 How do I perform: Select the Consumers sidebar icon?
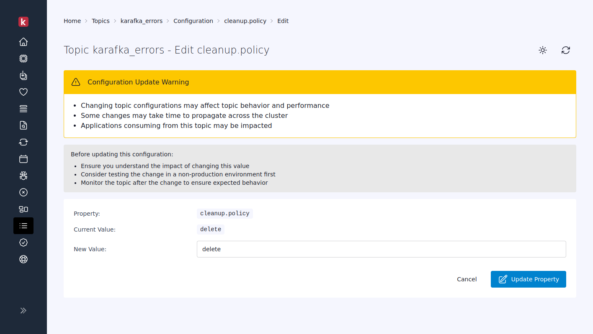click(x=23, y=75)
